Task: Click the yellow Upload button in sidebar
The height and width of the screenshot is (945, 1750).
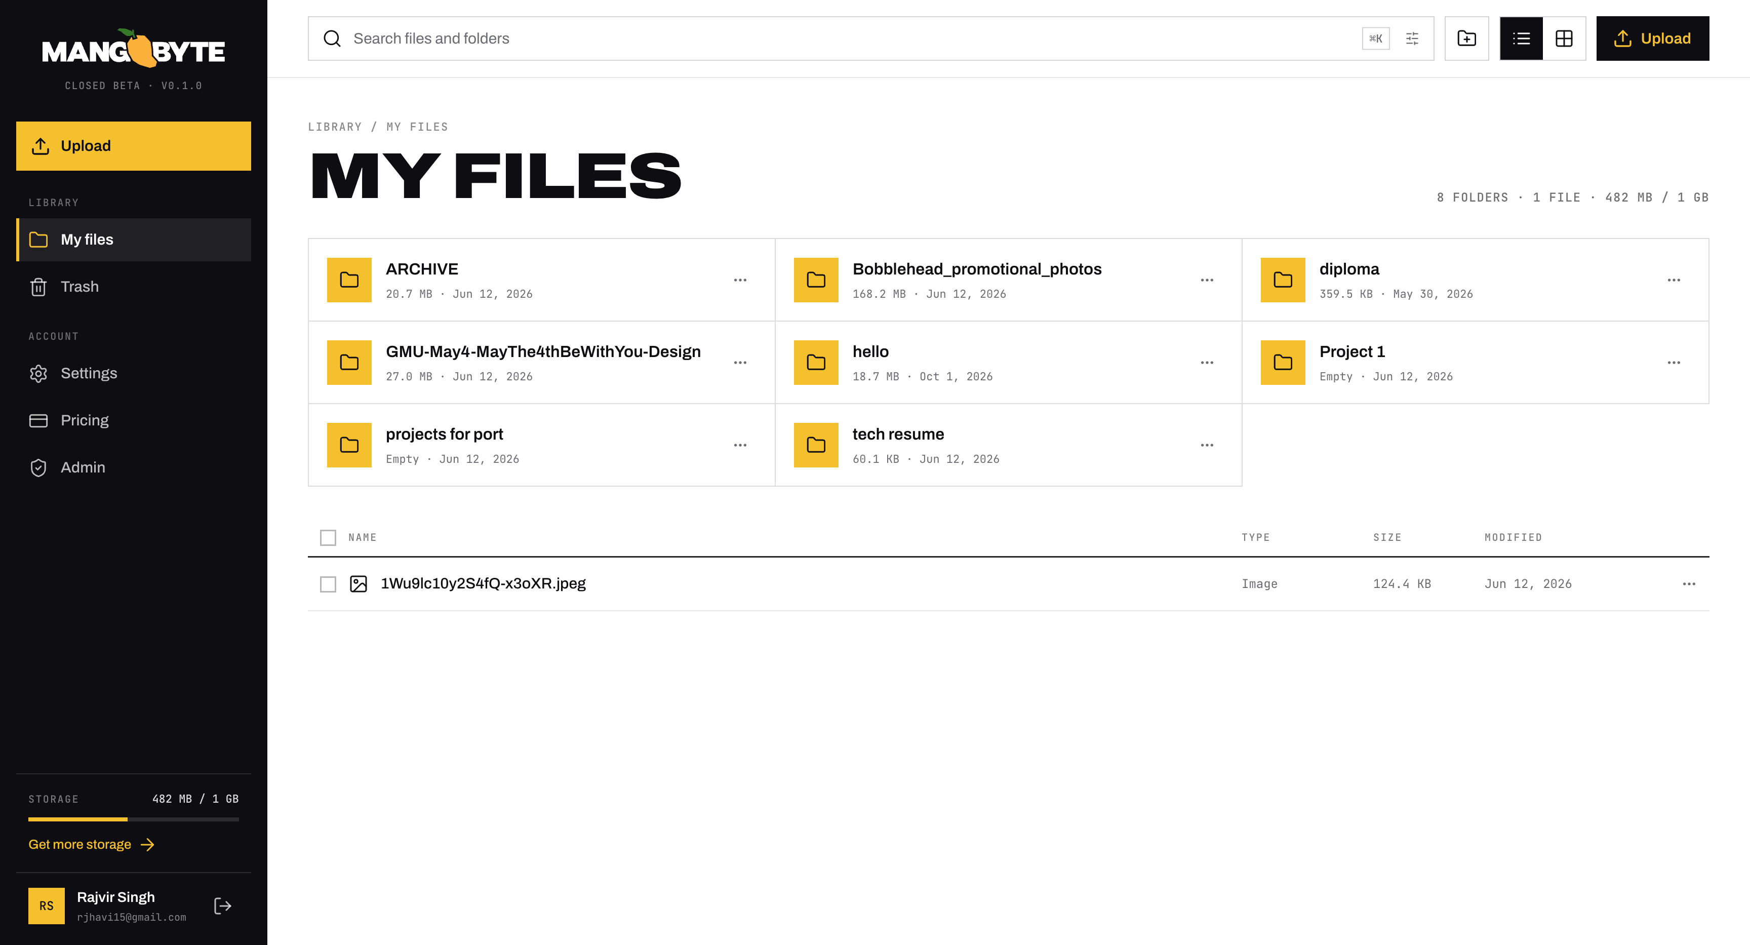Action: tap(134, 145)
